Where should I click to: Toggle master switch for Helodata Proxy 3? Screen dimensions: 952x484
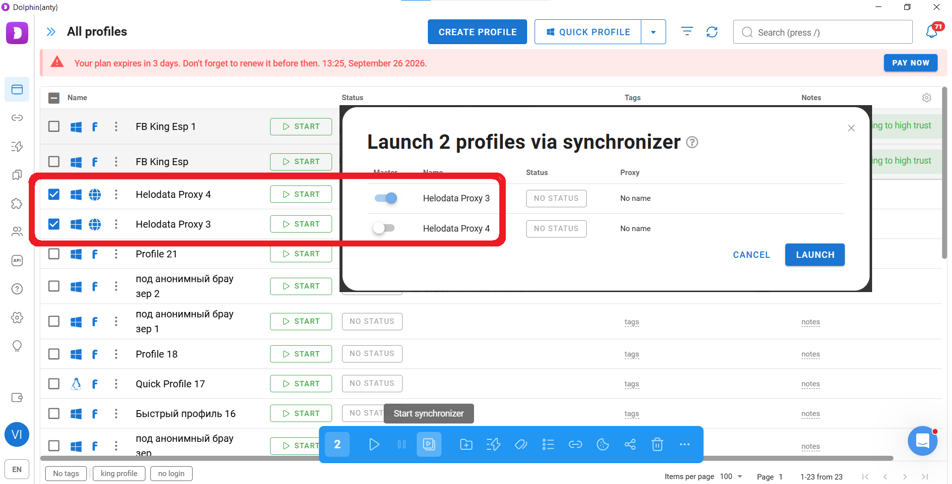(386, 198)
